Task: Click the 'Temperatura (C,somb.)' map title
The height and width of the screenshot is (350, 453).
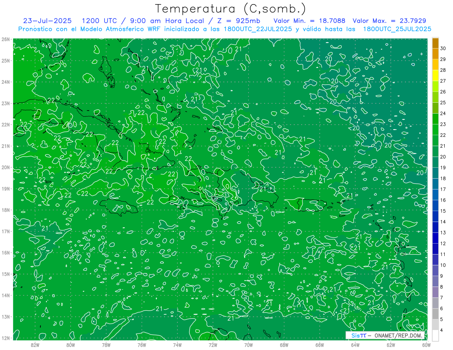Action: point(231,9)
